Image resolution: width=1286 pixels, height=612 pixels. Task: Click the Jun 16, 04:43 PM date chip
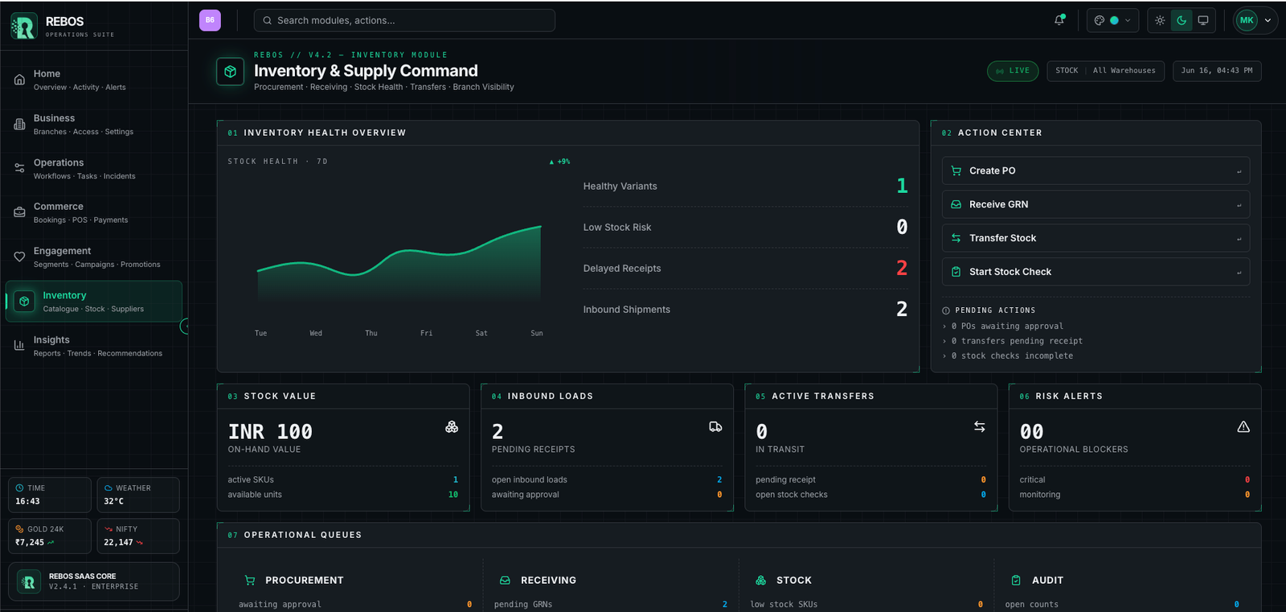(1217, 71)
